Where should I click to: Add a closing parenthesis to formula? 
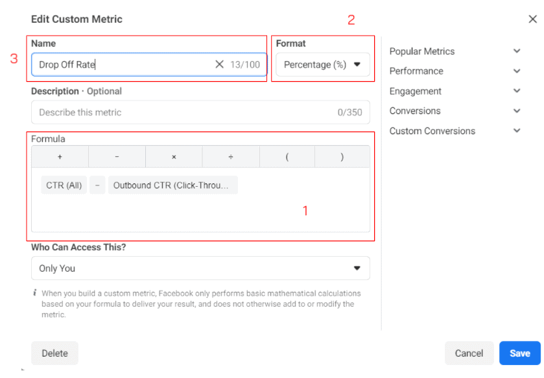pos(342,157)
